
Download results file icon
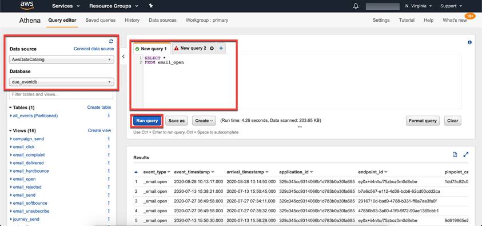tap(455, 154)
